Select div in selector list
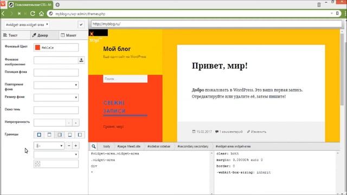This screenshot has height=195, width=347. pyautogui.click(x=94, y=166)
